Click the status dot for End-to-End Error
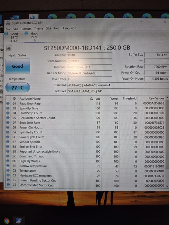 pyautogui.click(x=8, y=147)
